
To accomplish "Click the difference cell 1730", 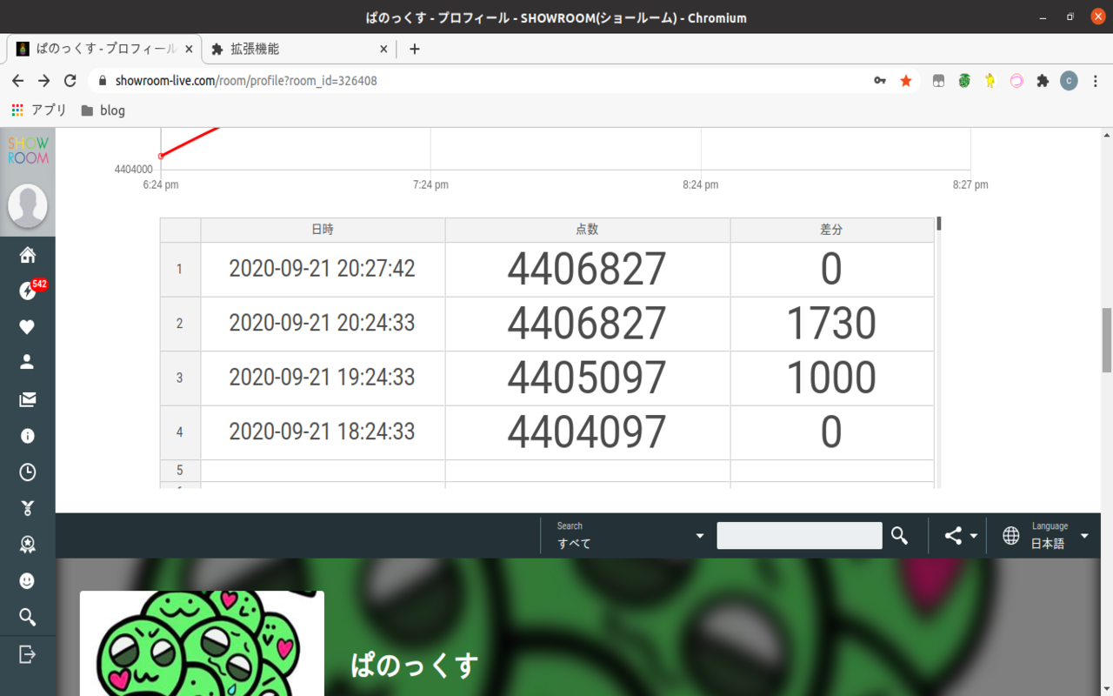I will [832, 324].
